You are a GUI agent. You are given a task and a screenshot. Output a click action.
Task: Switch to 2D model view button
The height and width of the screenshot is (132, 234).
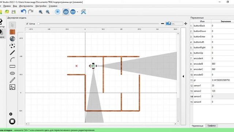click(66, 12)
